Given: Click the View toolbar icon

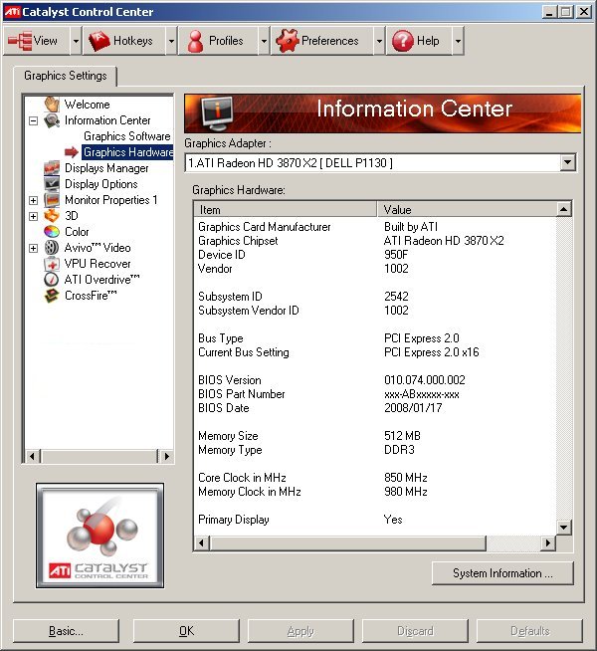Looking at the screenshot, I should tap(20, 41).
